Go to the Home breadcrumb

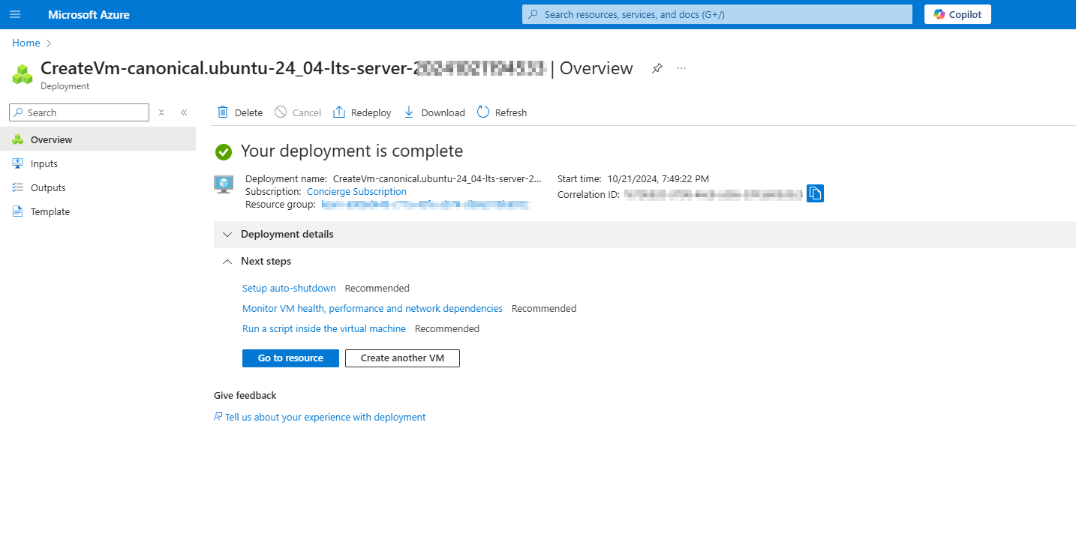pyautogui.click(x=26, y=43)
